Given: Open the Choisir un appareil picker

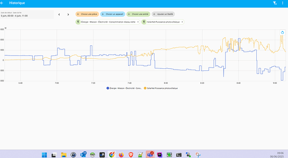Looking at the screenshot, I should tap(113, 14).
